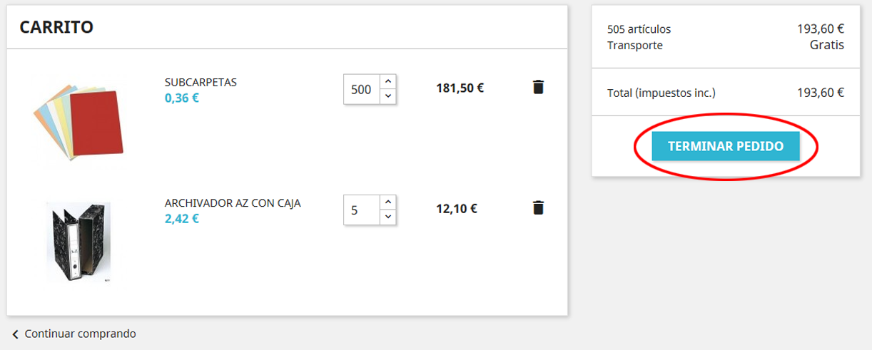
Task: Focus the ARCHIVADOR quantity field showing 5
Action: [361, 210]
